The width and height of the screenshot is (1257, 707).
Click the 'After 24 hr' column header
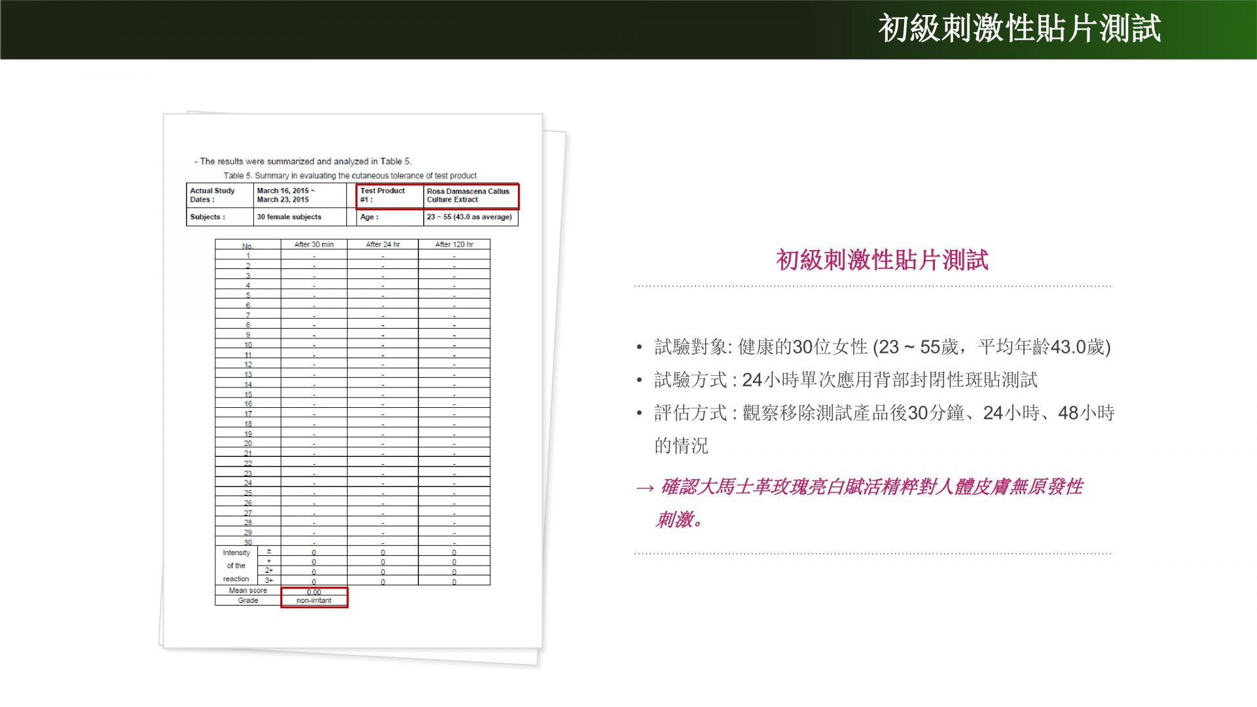pyautogui.click(x=382, y=244)
